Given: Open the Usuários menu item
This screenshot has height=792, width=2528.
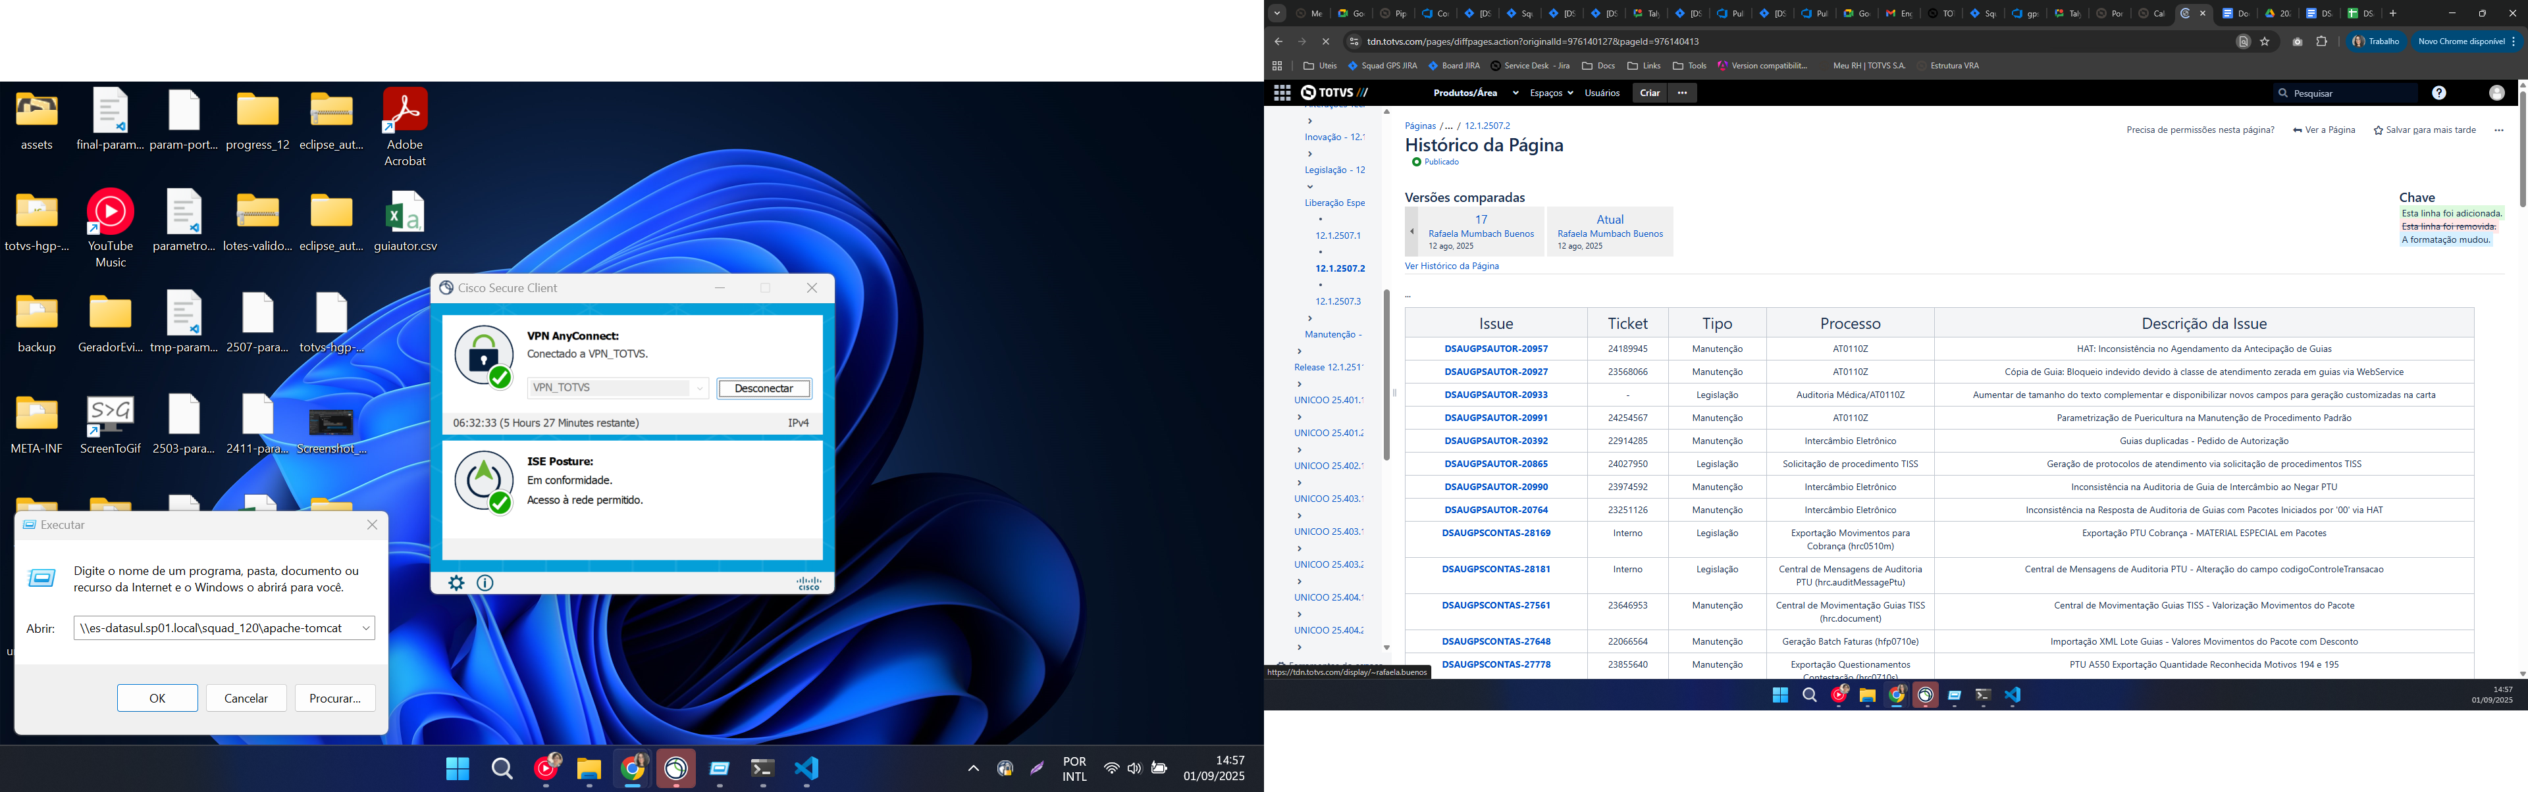Looking at the screenshot, I should (1602, 93).
